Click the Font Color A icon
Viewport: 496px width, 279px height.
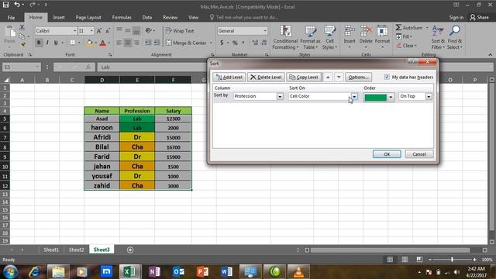point(102,43)
